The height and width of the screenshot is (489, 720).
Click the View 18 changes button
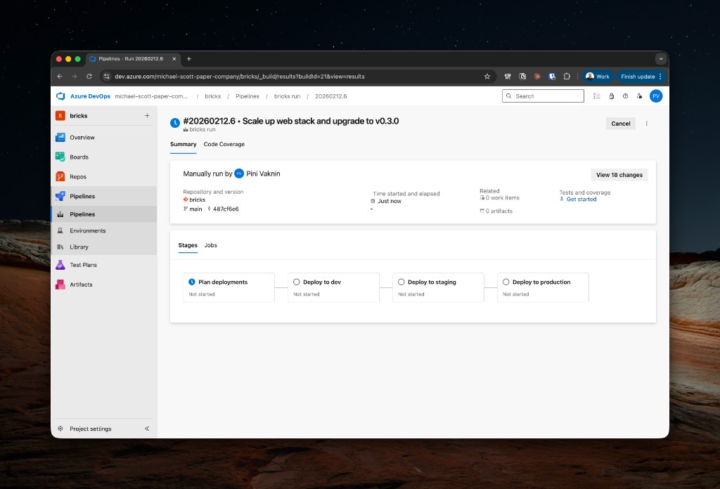(619, 175)
